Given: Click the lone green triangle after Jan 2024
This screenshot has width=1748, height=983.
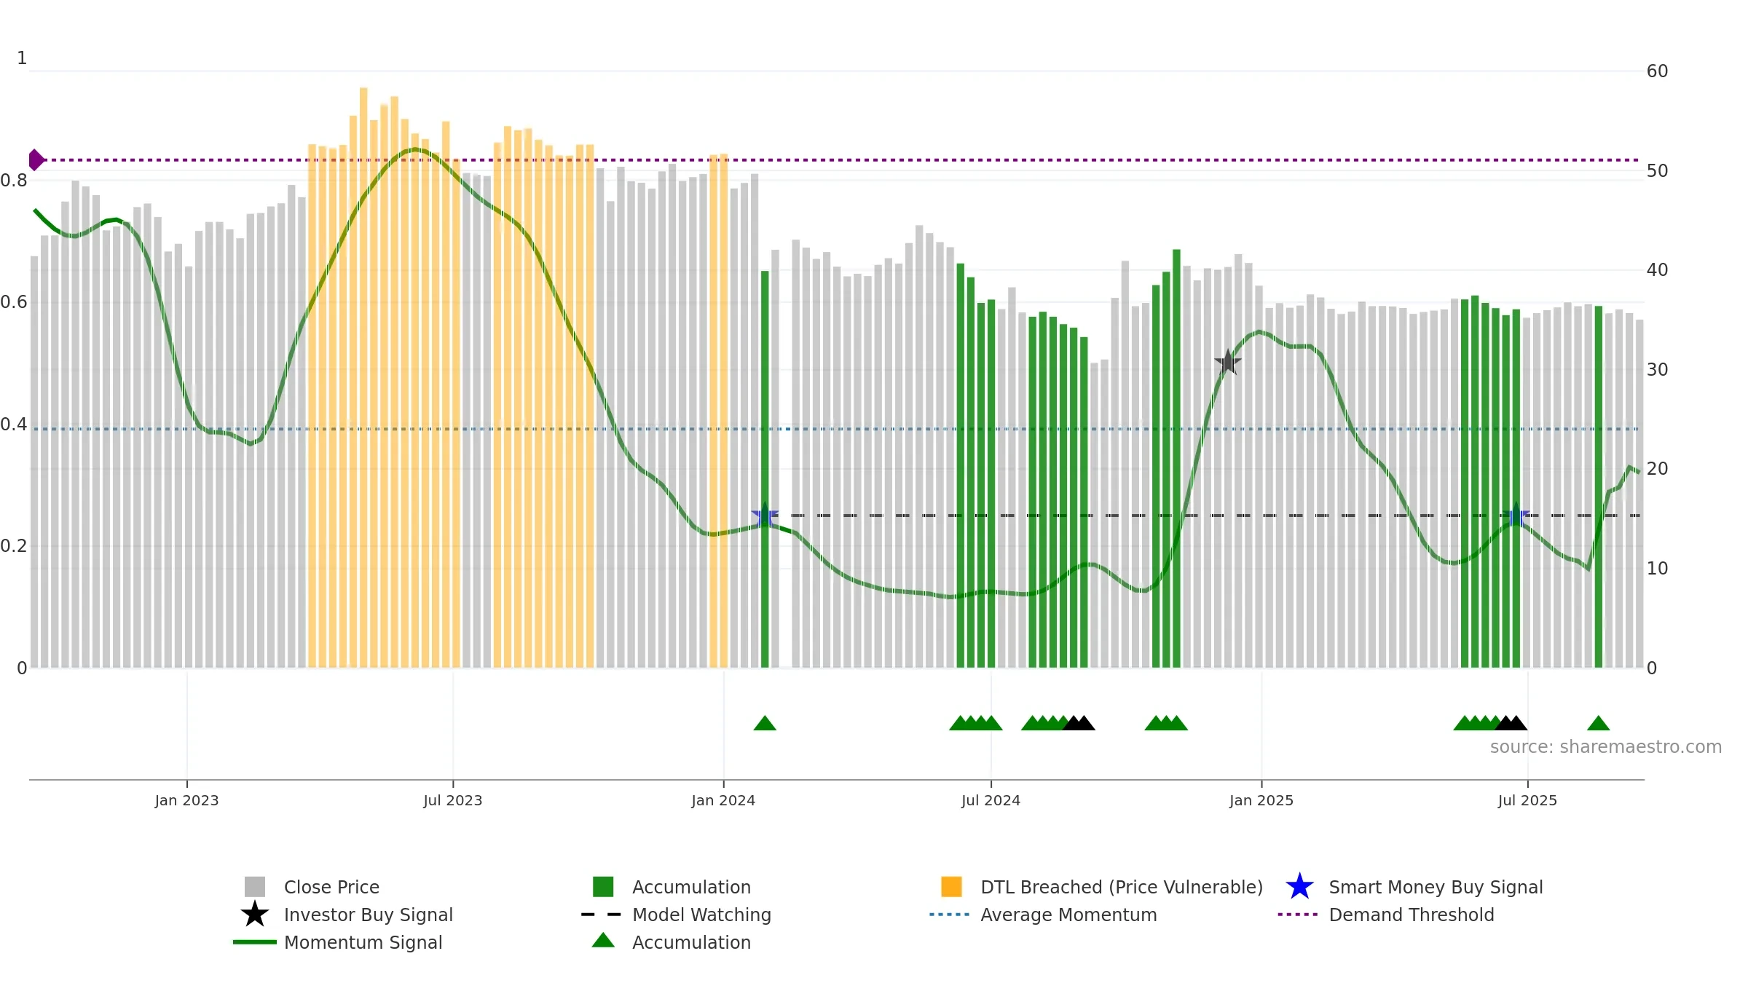Looking at the screenshot, I should [765, 723].
